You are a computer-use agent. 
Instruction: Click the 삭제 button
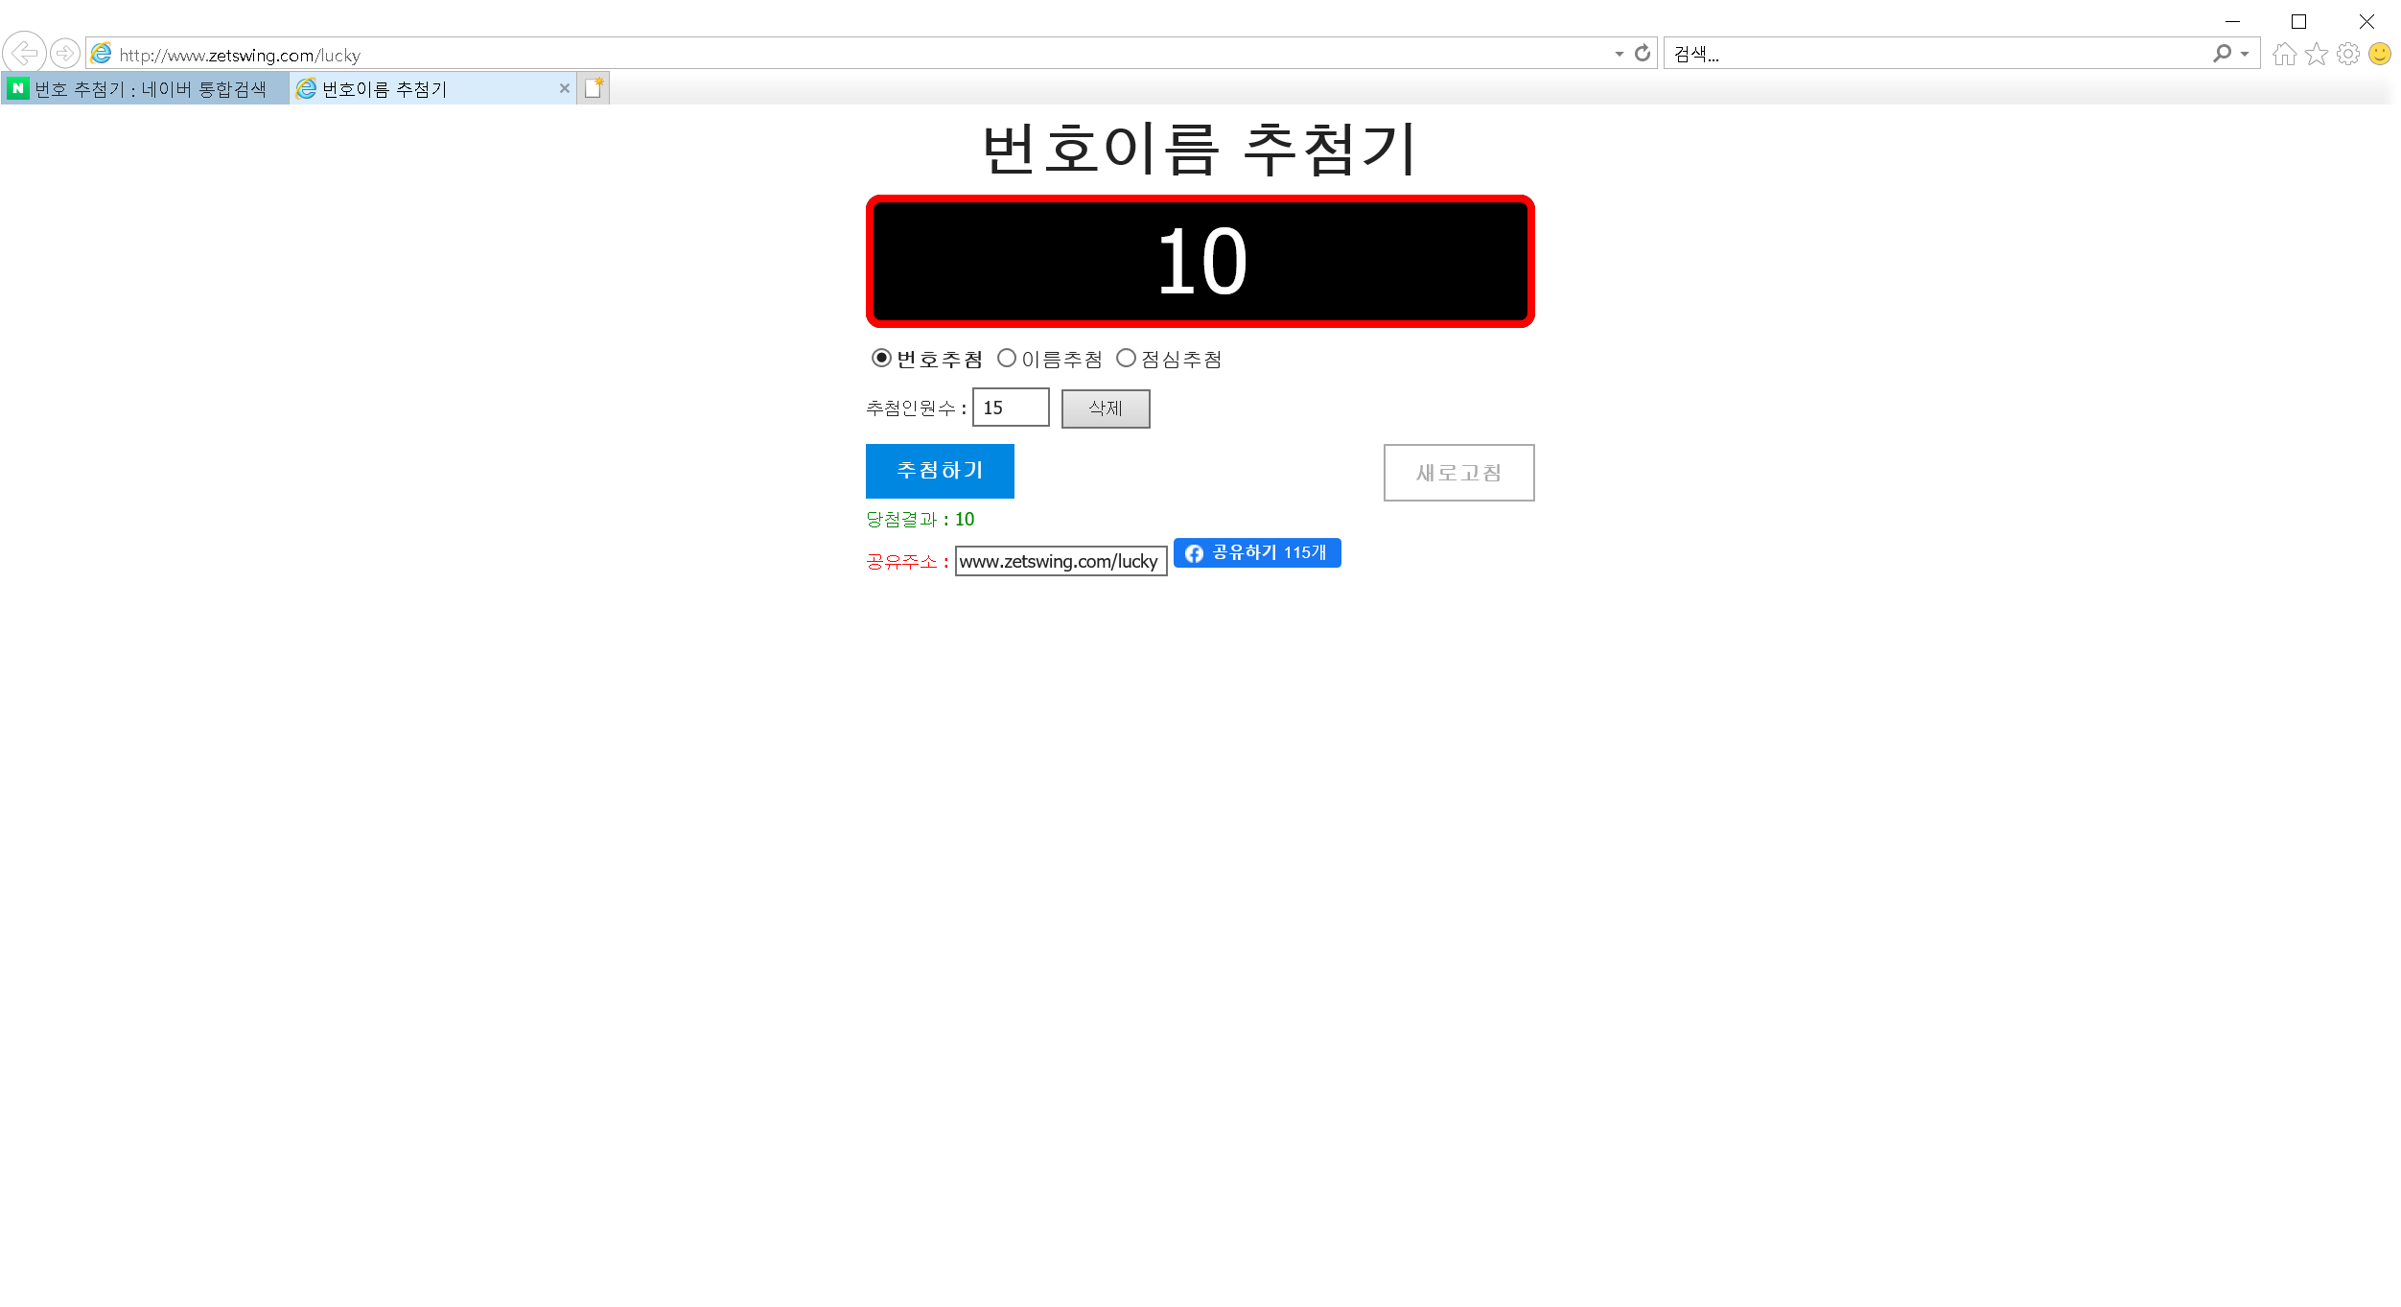tap(1105, 408)
